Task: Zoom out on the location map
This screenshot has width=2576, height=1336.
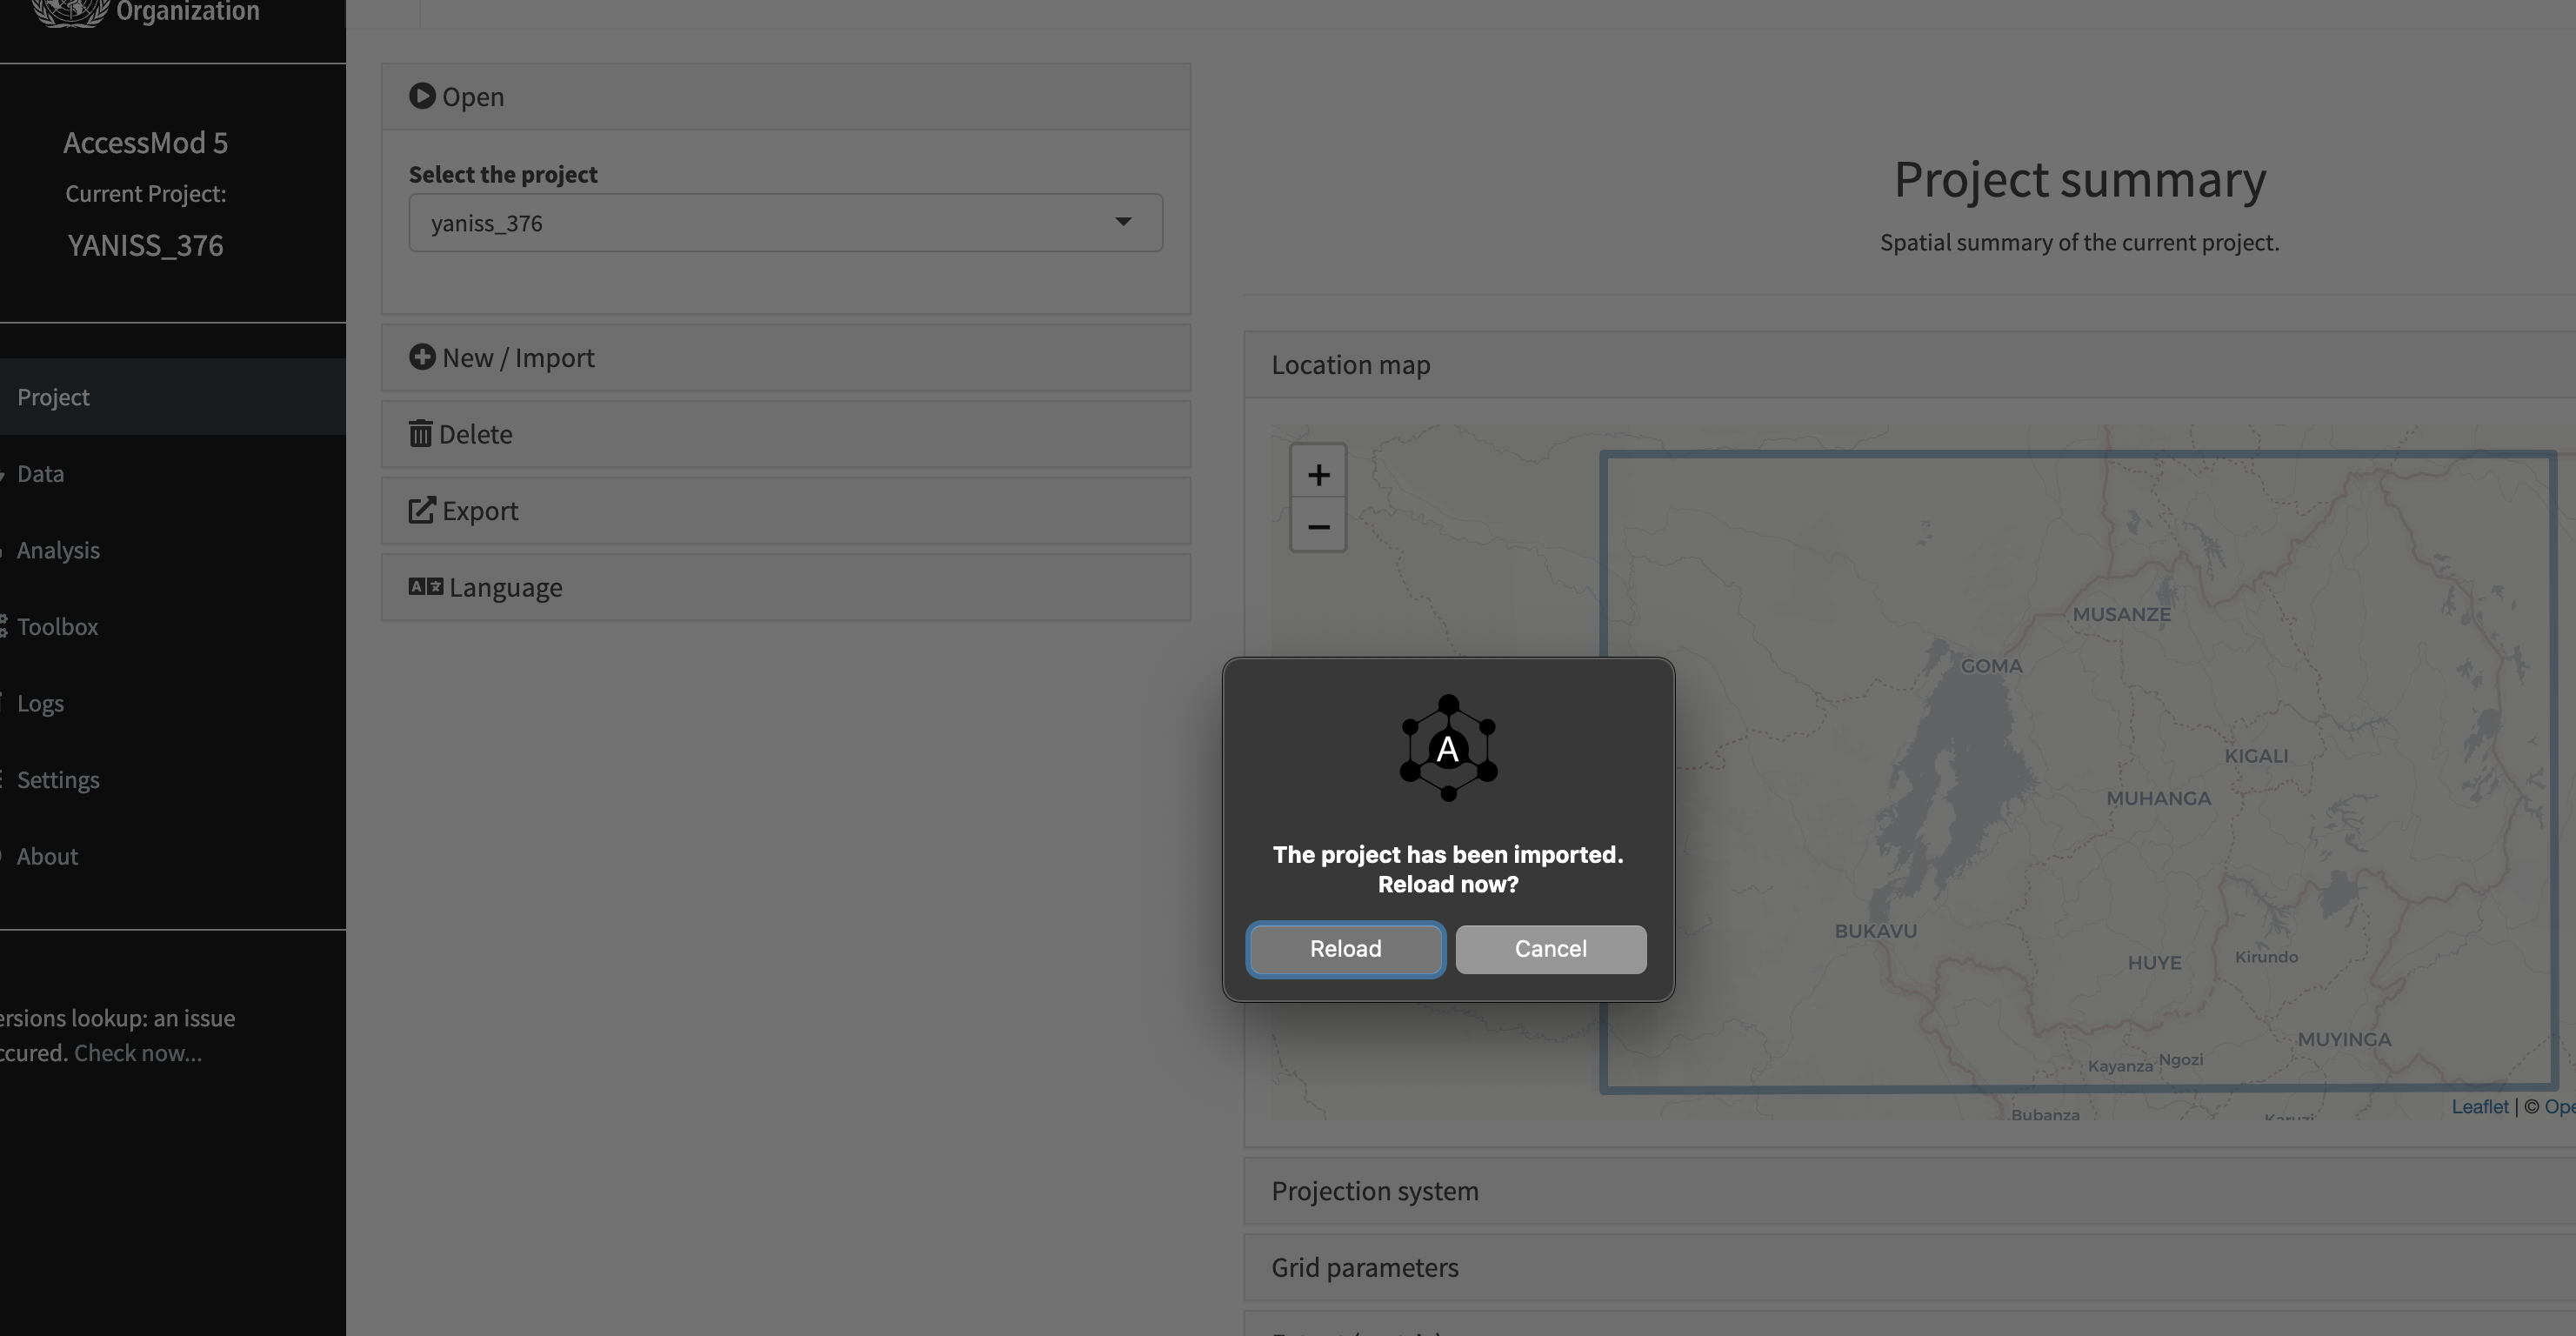Action: (1318, 528)
